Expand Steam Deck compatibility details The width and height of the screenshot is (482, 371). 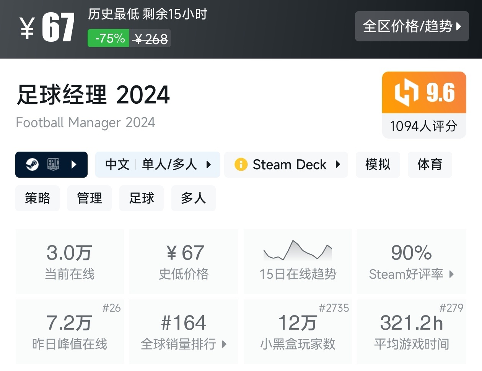point(338,165)
